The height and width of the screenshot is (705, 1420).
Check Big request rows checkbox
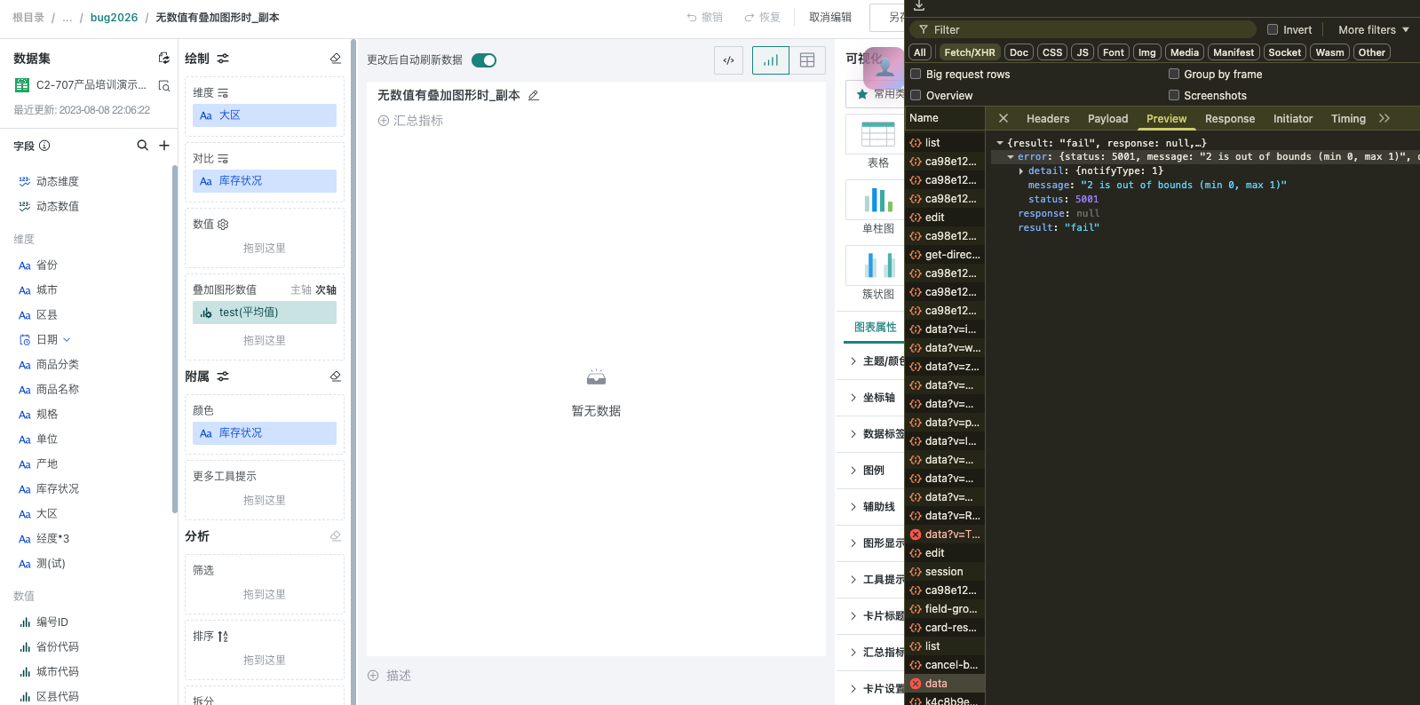pyautogui.click(x=916, y=74)
